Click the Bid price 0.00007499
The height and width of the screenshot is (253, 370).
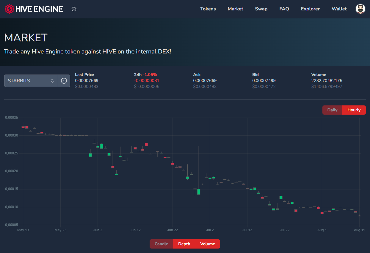coord(264,80)
